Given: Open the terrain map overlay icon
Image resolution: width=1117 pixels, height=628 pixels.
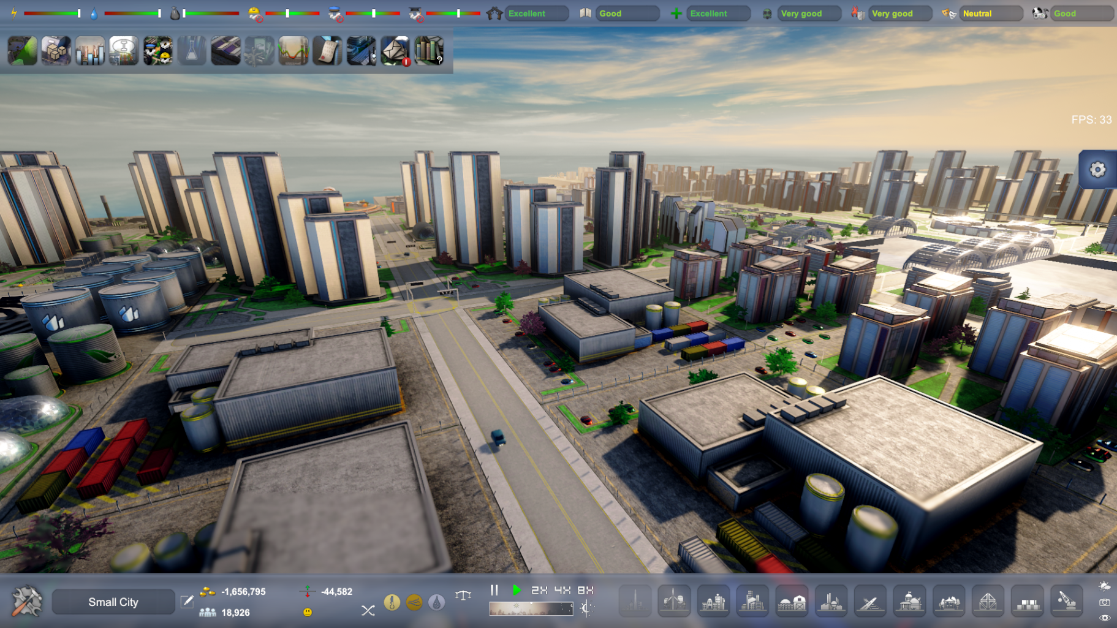Looking at the screenshot, I should pyautogui.click(x=23, y=50).
